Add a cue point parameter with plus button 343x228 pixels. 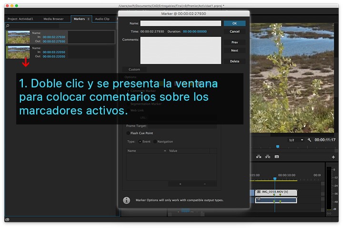coord(180,184)
